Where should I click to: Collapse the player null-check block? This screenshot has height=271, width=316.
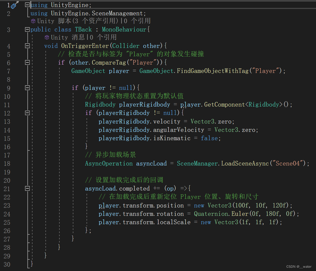tap(27, 87)
